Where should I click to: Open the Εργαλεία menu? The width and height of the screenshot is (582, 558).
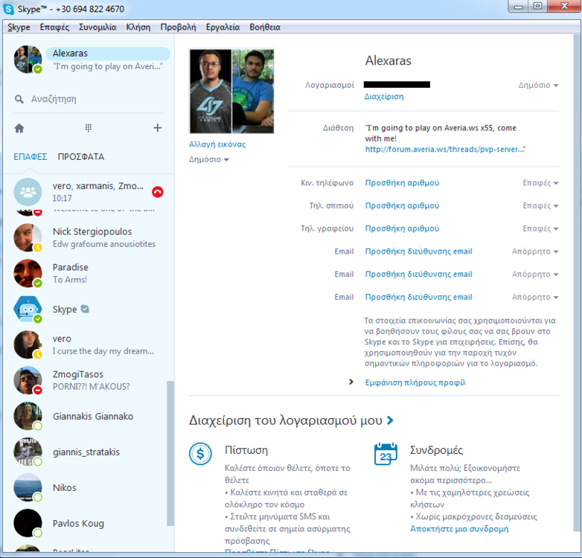pyautogui.click(x=223, y=27)
